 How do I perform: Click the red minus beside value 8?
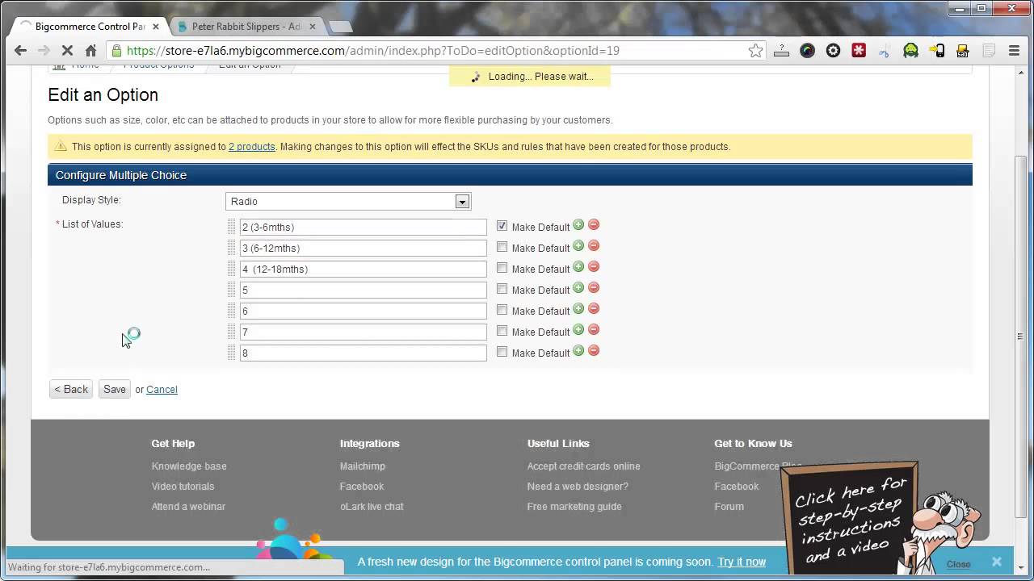[x=594, y=351]
